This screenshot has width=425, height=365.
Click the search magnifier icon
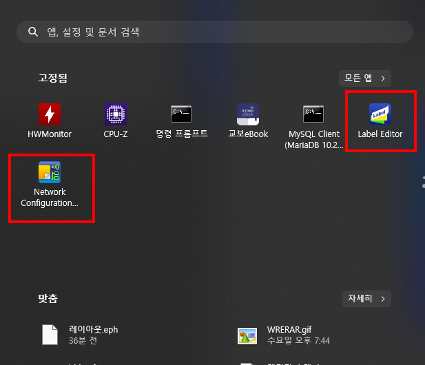pyautogui.click(x=33, y=32)
